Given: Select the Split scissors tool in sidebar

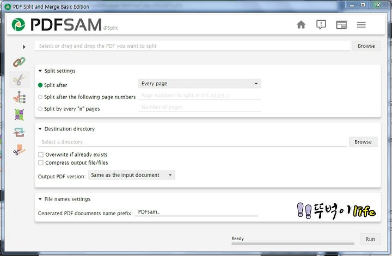Looking at the screenshot, I should (19, 79).
